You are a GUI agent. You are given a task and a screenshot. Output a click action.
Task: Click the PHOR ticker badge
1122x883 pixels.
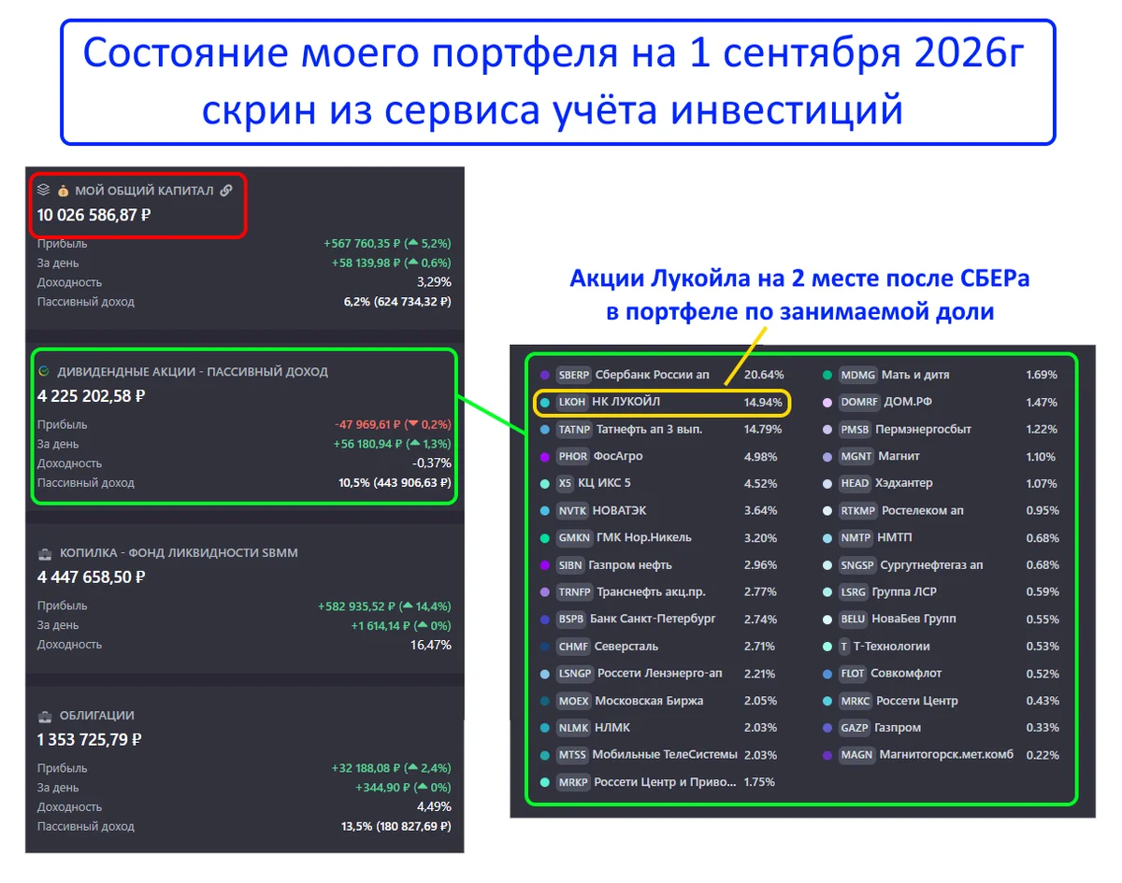(x=572, y=456)
